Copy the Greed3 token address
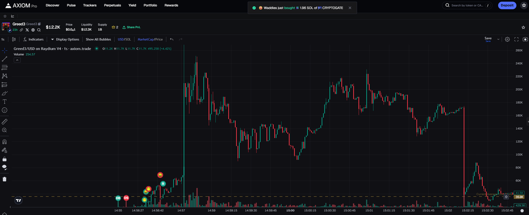529x215 pixels. click(39, 24)
